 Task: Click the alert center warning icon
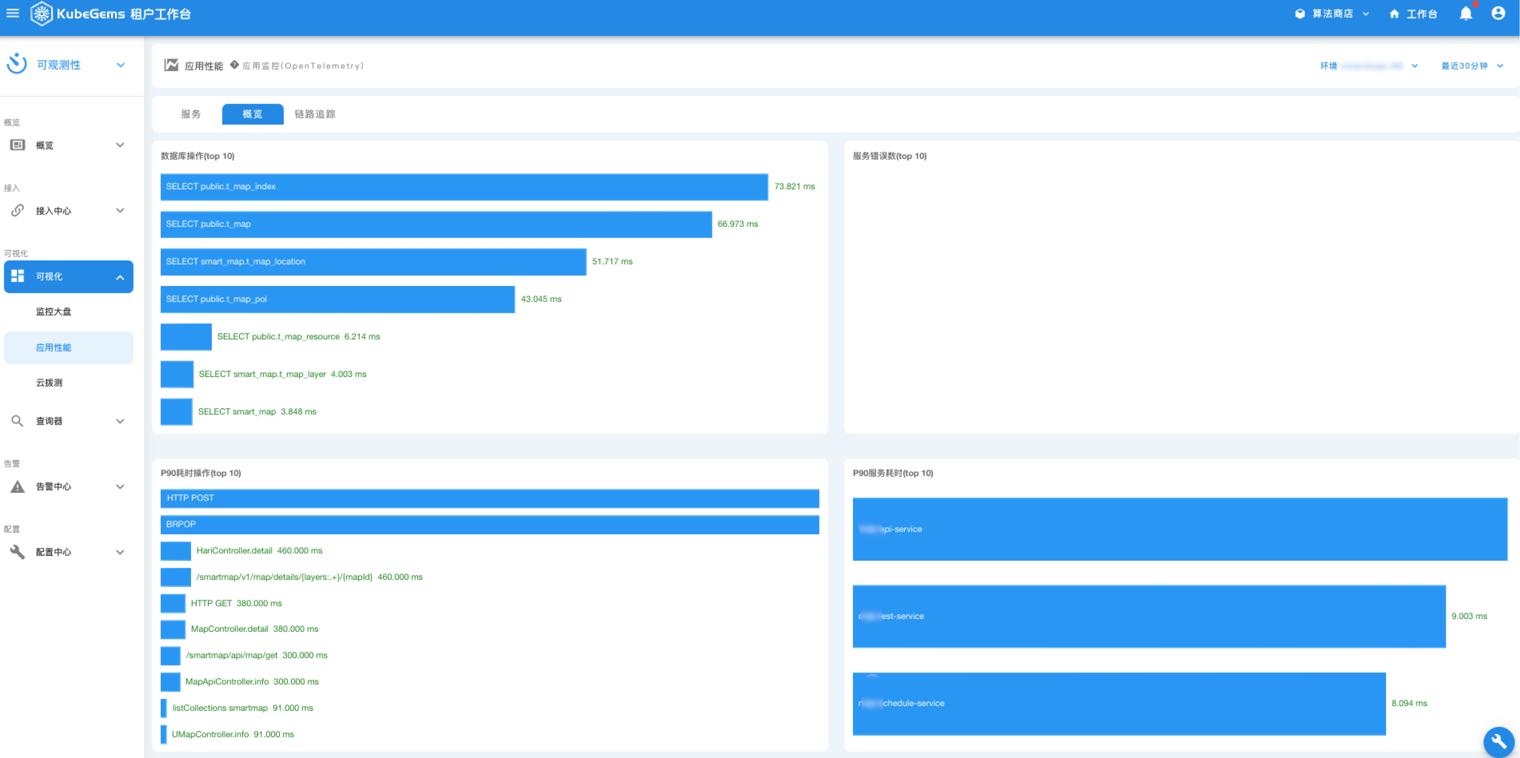point(18,486)
